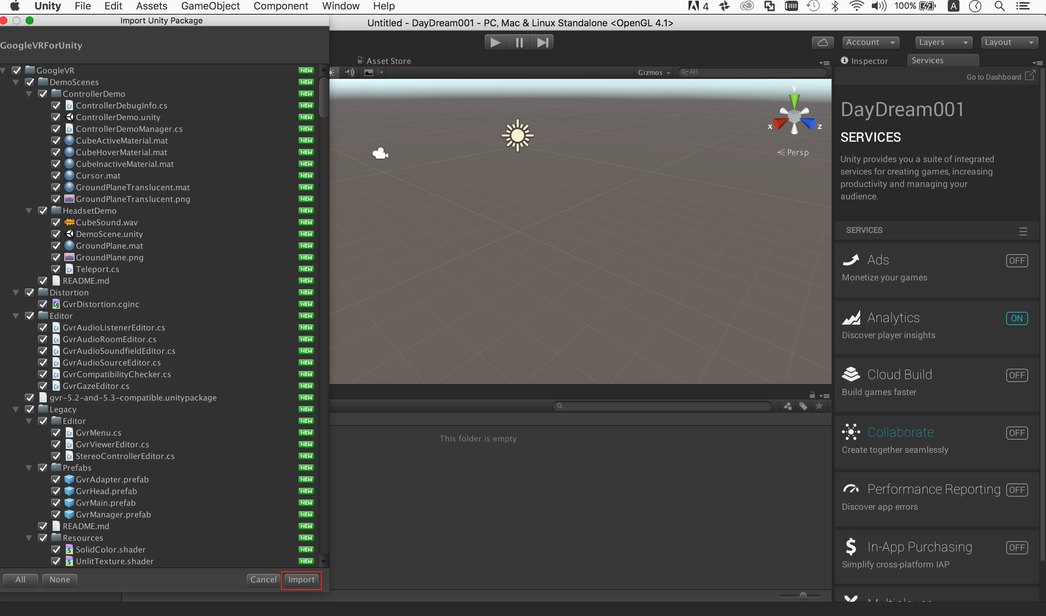Screen dimensions: 1046x616
Task: Uncheck the GoogleVR root folder checkbox
Action: coord(16,70)
